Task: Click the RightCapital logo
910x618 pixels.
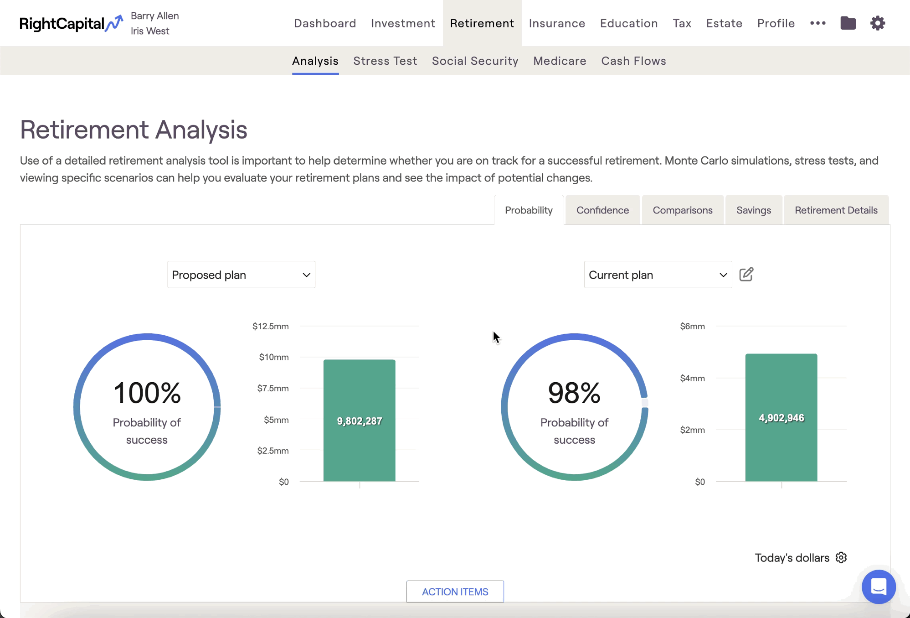Action: pyautogui.click(x=71, y=23)
